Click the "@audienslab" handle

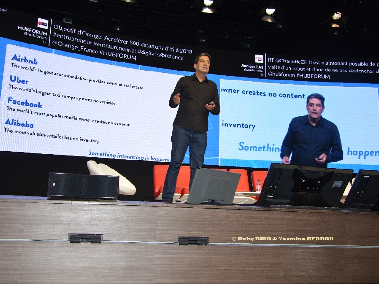(254, 70)
